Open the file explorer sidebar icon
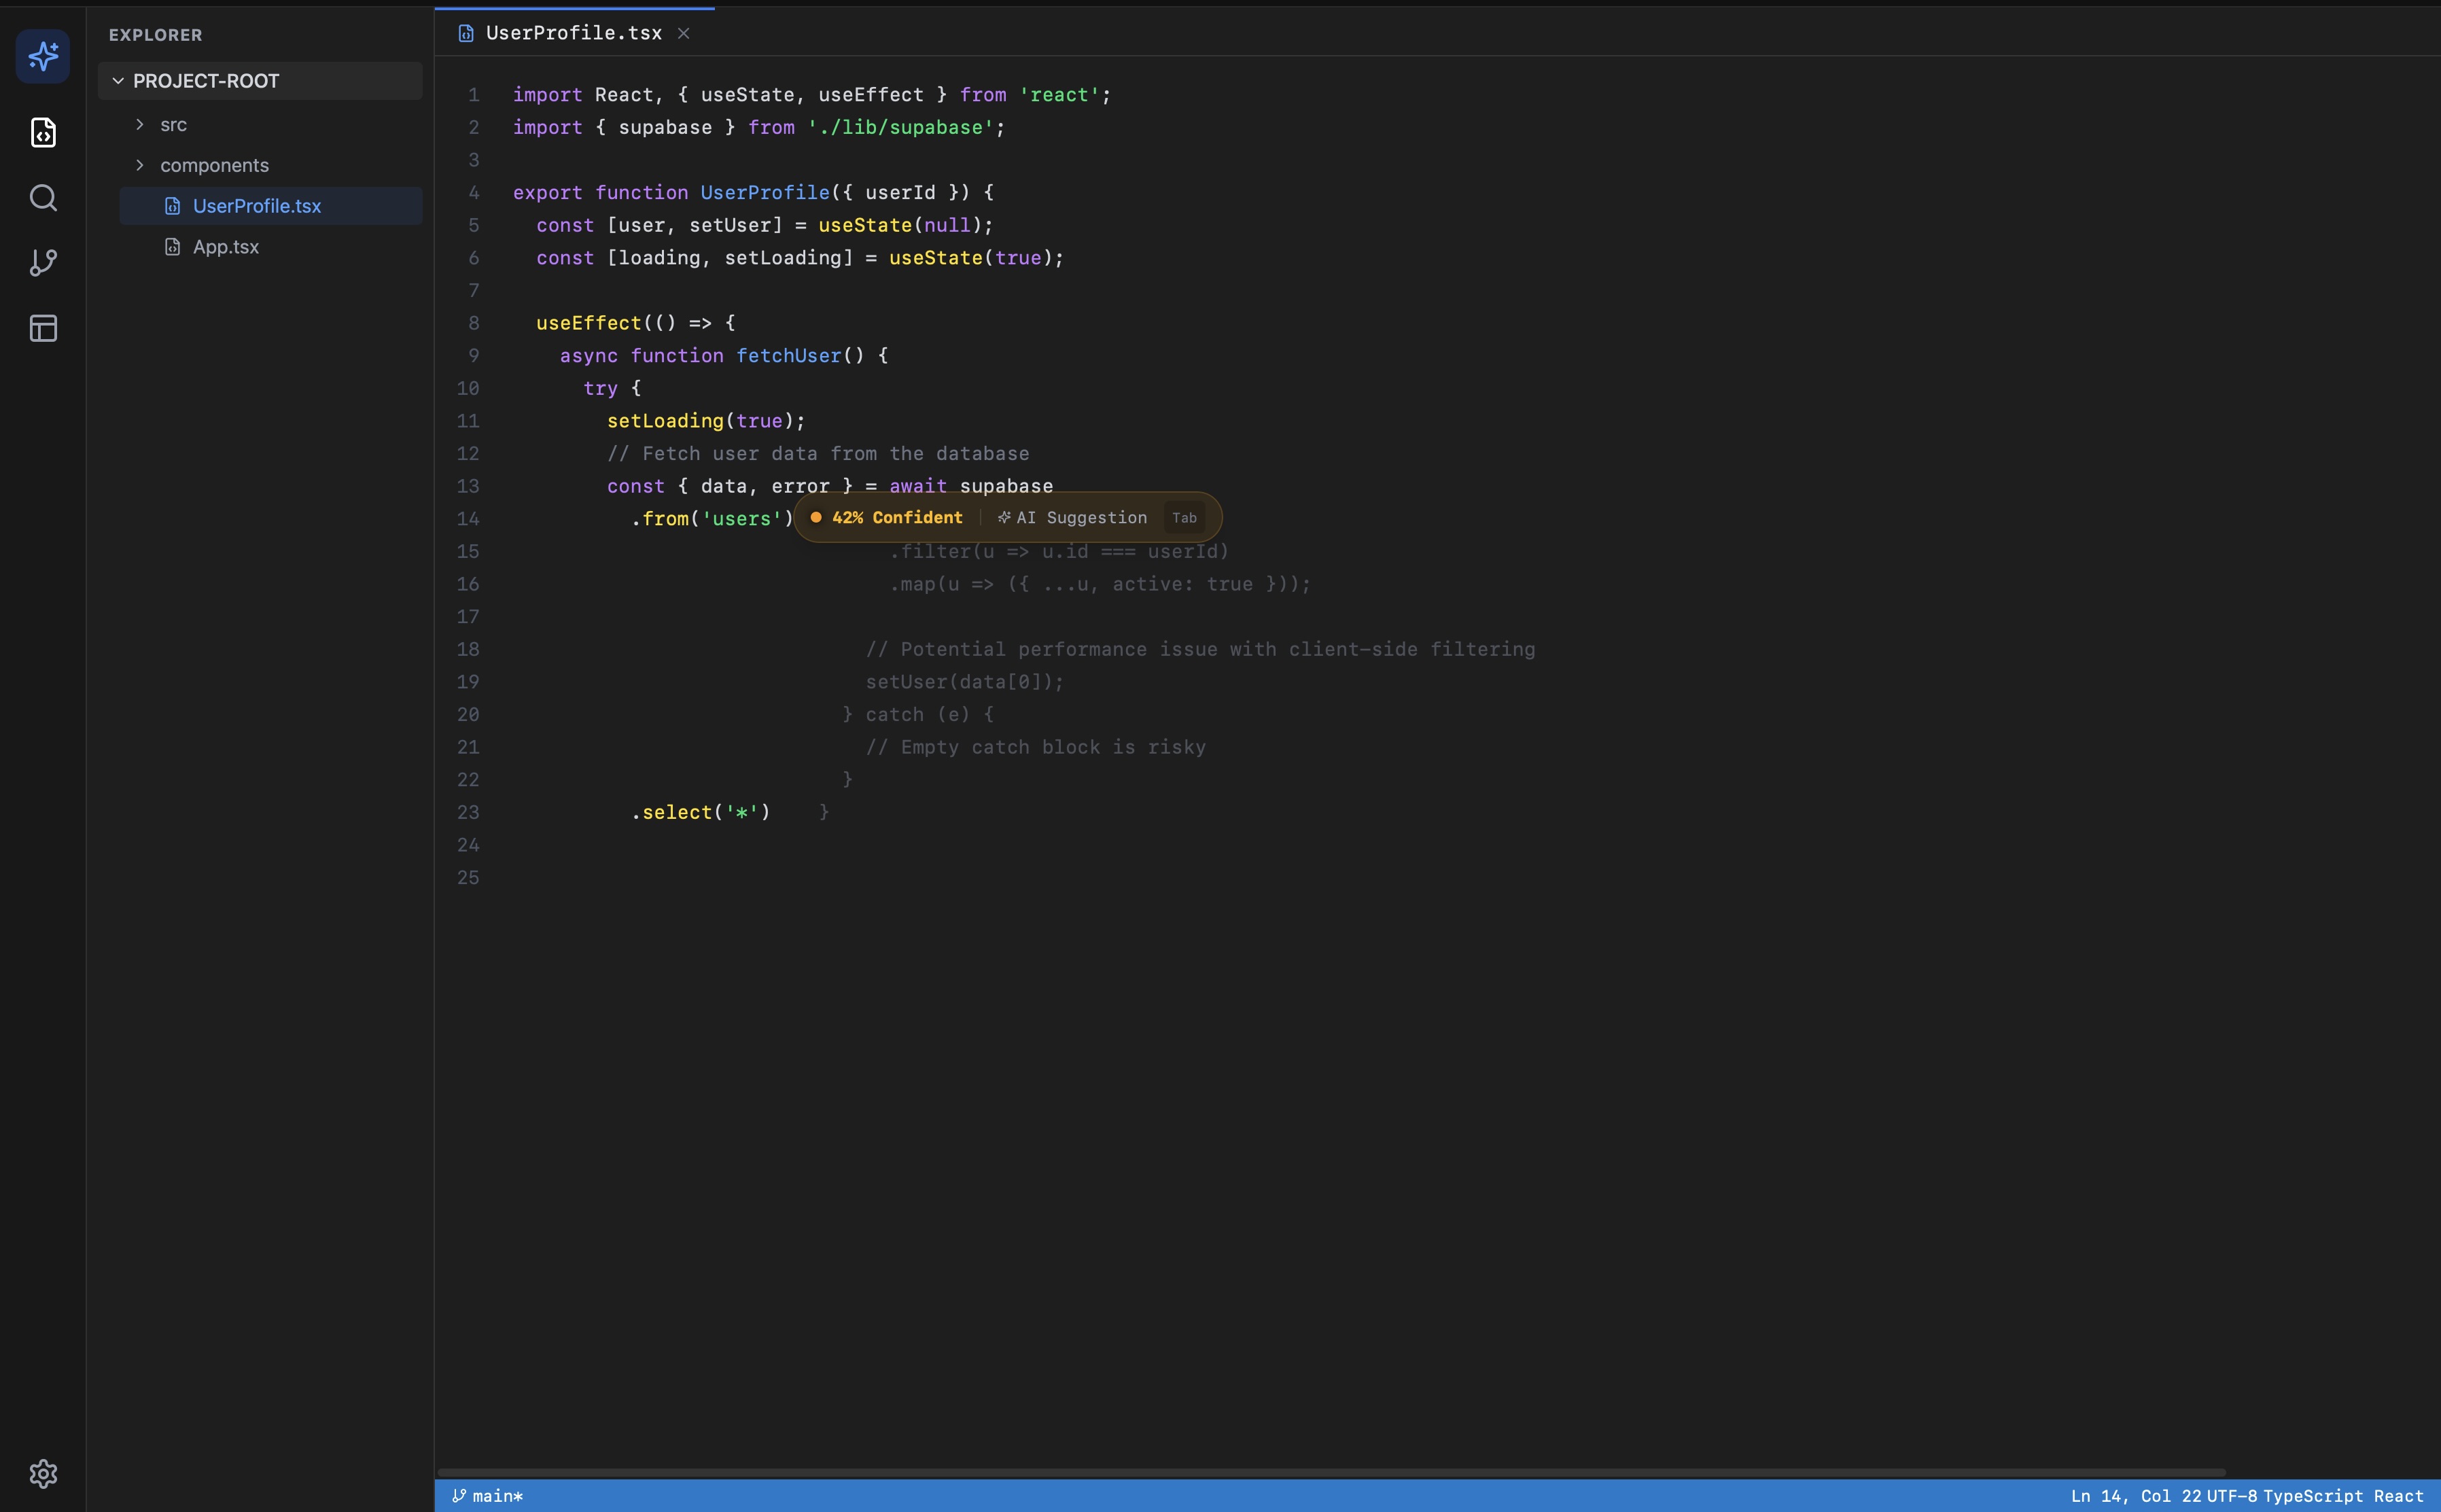Screen dimensions: 2441x1512 [x=43, y=132]
